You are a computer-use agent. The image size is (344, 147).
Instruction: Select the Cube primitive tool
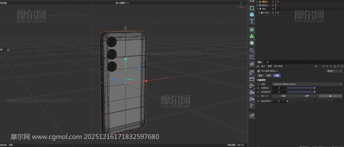coord(252,14)
